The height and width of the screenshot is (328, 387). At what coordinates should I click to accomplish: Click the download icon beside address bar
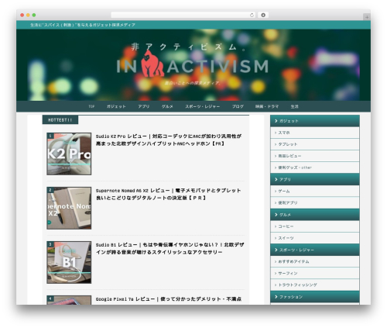point(263,15)
